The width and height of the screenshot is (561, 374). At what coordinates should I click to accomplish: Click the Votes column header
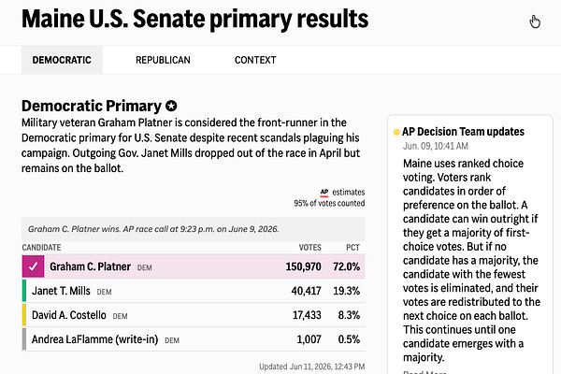309,247
